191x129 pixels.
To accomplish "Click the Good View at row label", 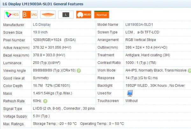I will click(14, 78).
